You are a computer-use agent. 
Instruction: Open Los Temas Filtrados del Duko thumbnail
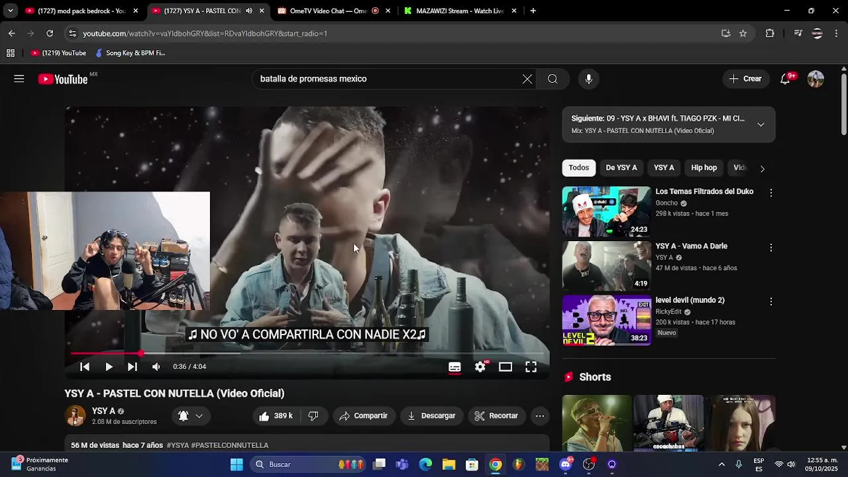(x=607, y=211)
